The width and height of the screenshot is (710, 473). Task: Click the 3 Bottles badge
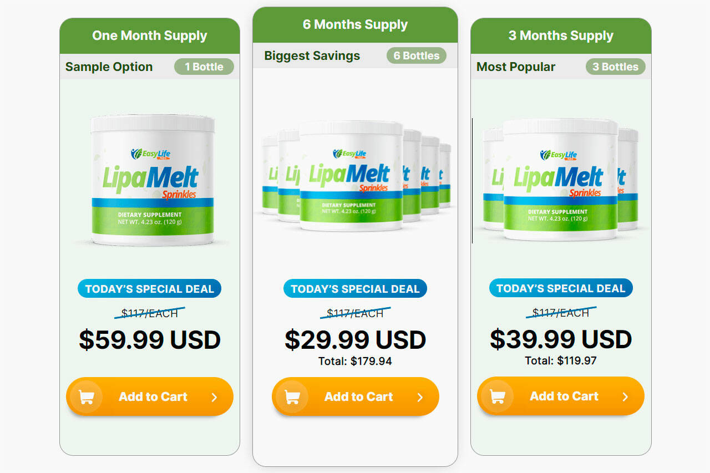pyautogui.click(x=616, y=67)
